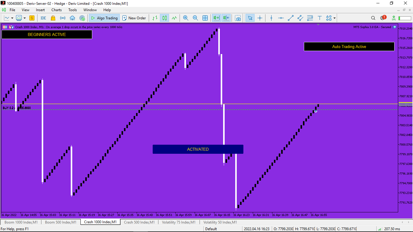
Task: Switch to Crash 500 Index,M1 tab
Action: pyautogui.click(x=139, y=222)
